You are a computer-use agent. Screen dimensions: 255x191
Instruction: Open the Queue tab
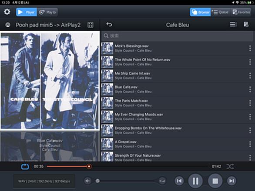(221, 12)
